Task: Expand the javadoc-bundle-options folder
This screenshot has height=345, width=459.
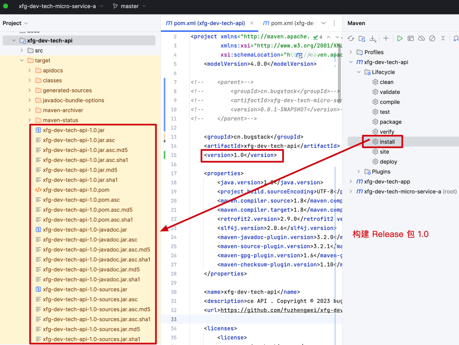Action: coord(30,100)
